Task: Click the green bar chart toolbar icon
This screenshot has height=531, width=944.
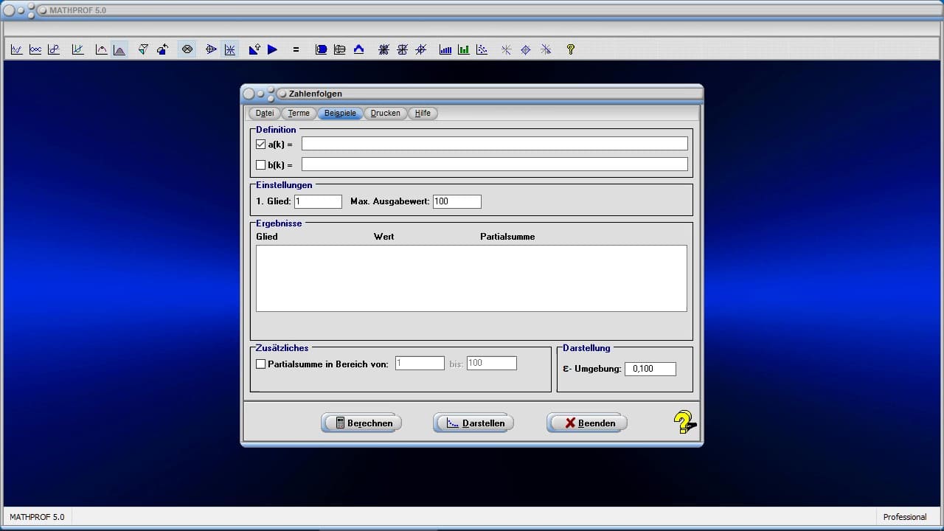Action: (463, 49)
